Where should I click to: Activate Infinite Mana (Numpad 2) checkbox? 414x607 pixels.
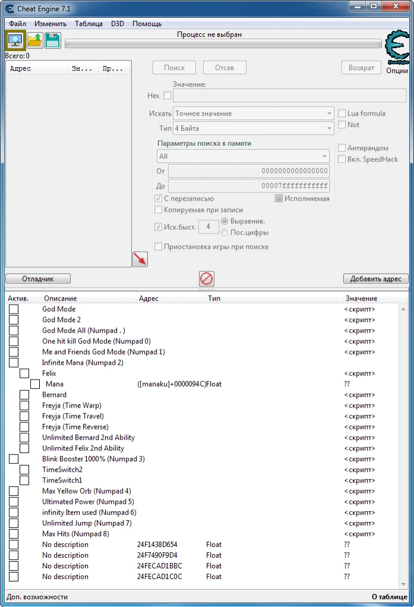(x=14, y=363)
